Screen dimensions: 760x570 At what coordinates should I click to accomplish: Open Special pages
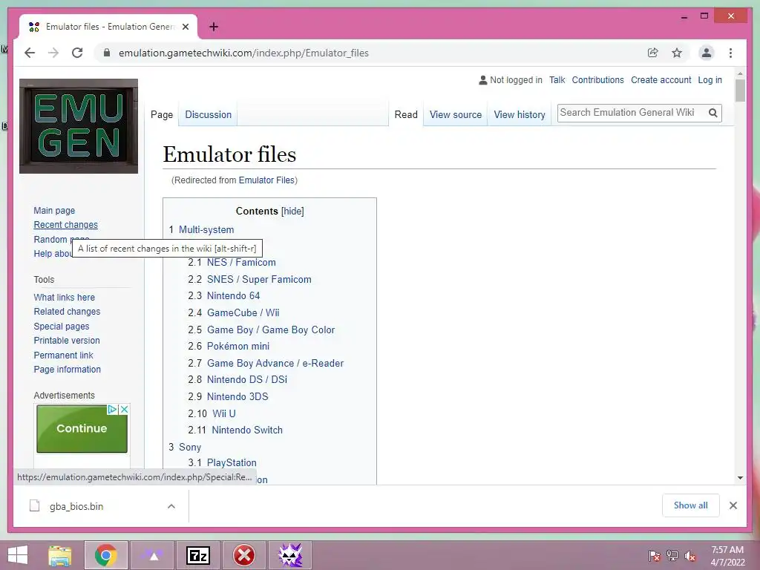point(61,327)
